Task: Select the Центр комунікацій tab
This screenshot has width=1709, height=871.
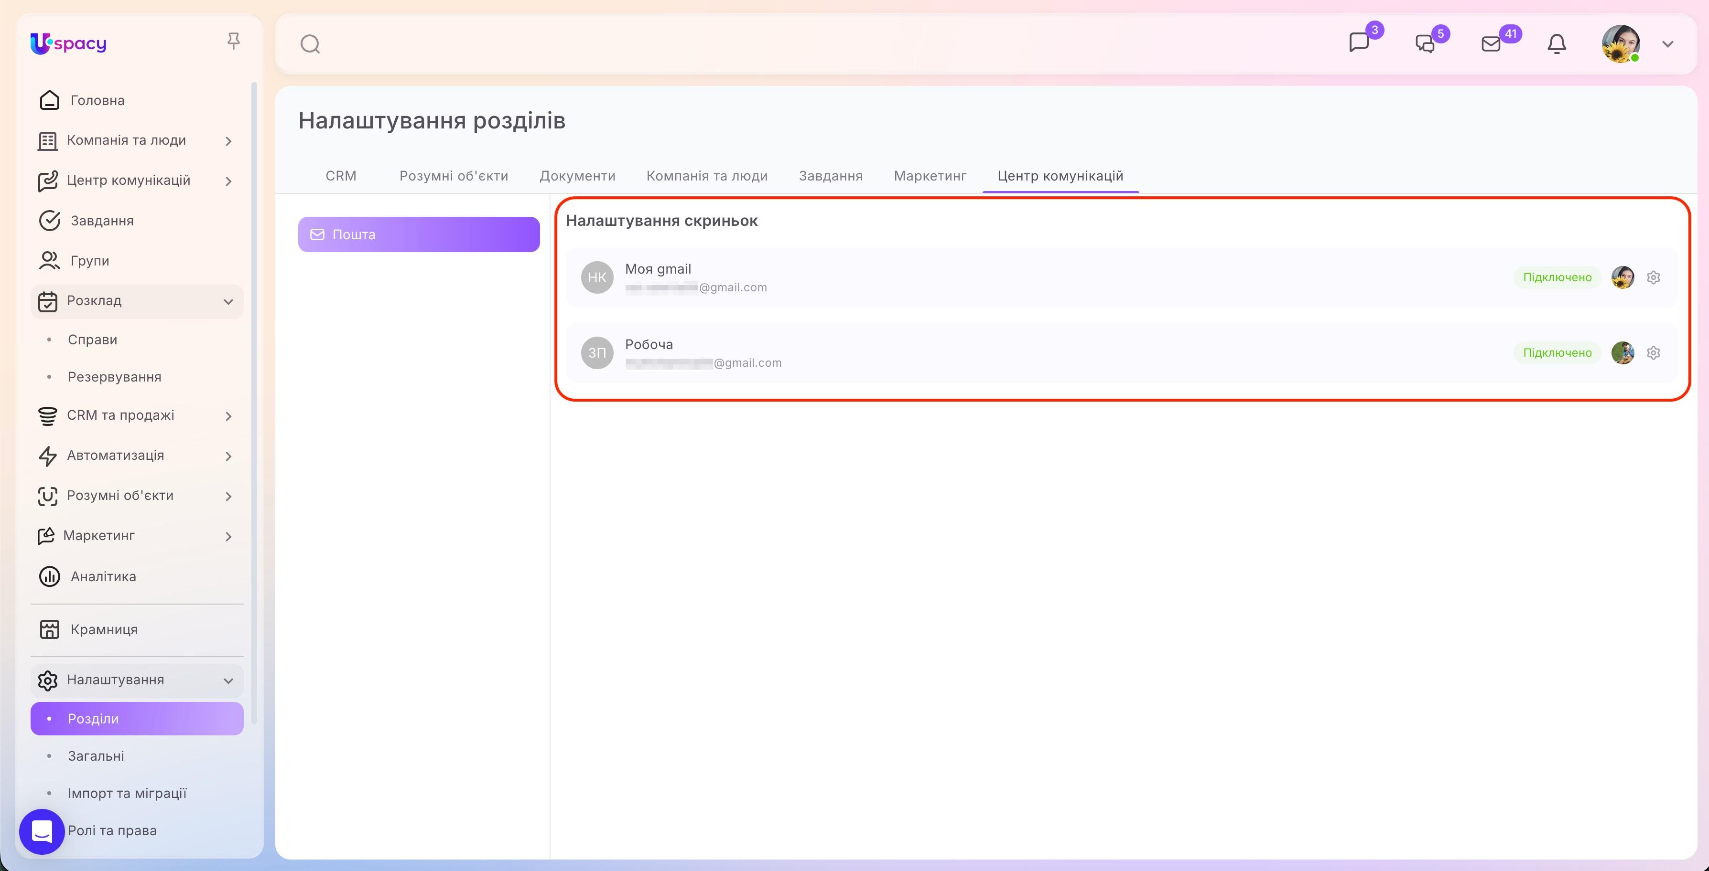Action: point(1060,176)
